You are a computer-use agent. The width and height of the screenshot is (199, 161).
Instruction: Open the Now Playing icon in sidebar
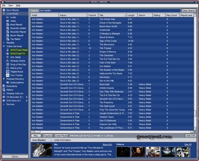click(4, 10)
